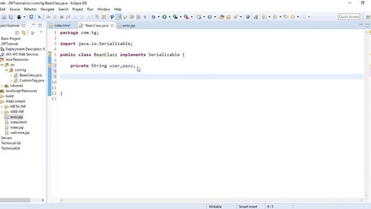Switch to the error.jsp editor tab
This screenshot has width=371, height=209.
coord(129,26)
